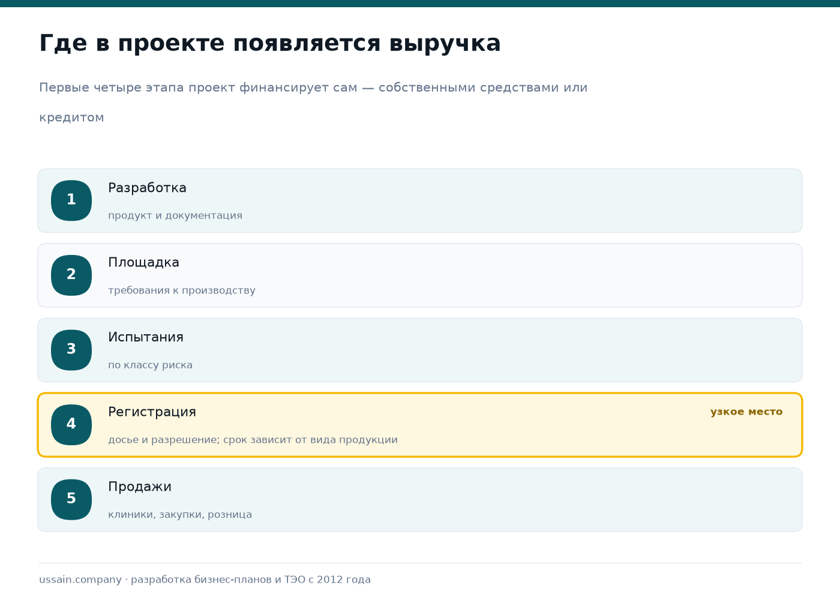Click the subtitle starting «Первые четыре этапа»
Screen dimensions: 840x600
coord(313,102)
